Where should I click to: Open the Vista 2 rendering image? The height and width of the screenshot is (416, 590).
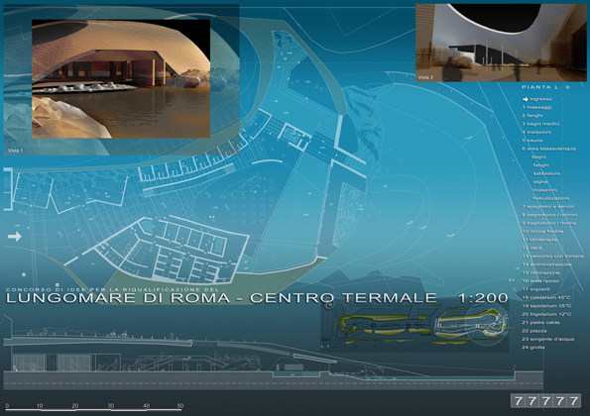point(501,43)
